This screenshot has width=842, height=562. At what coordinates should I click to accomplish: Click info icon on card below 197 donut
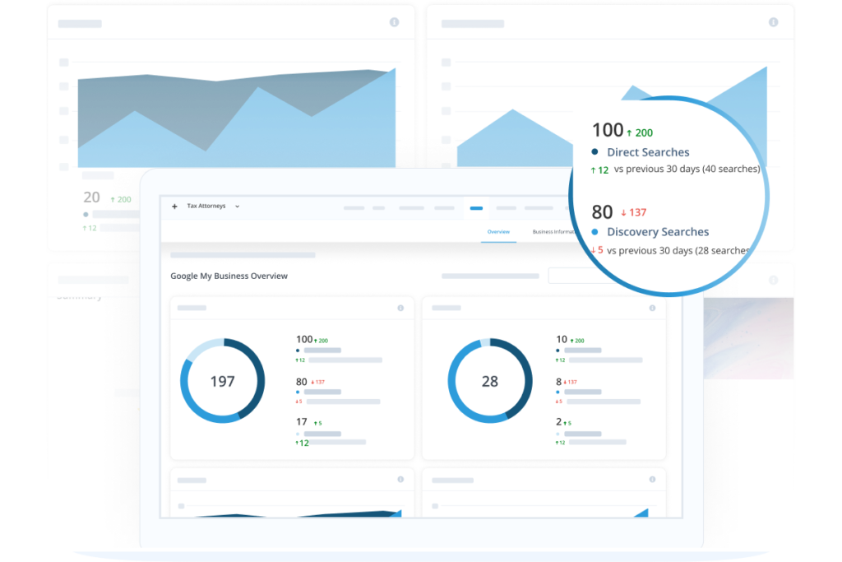[400, 479]
